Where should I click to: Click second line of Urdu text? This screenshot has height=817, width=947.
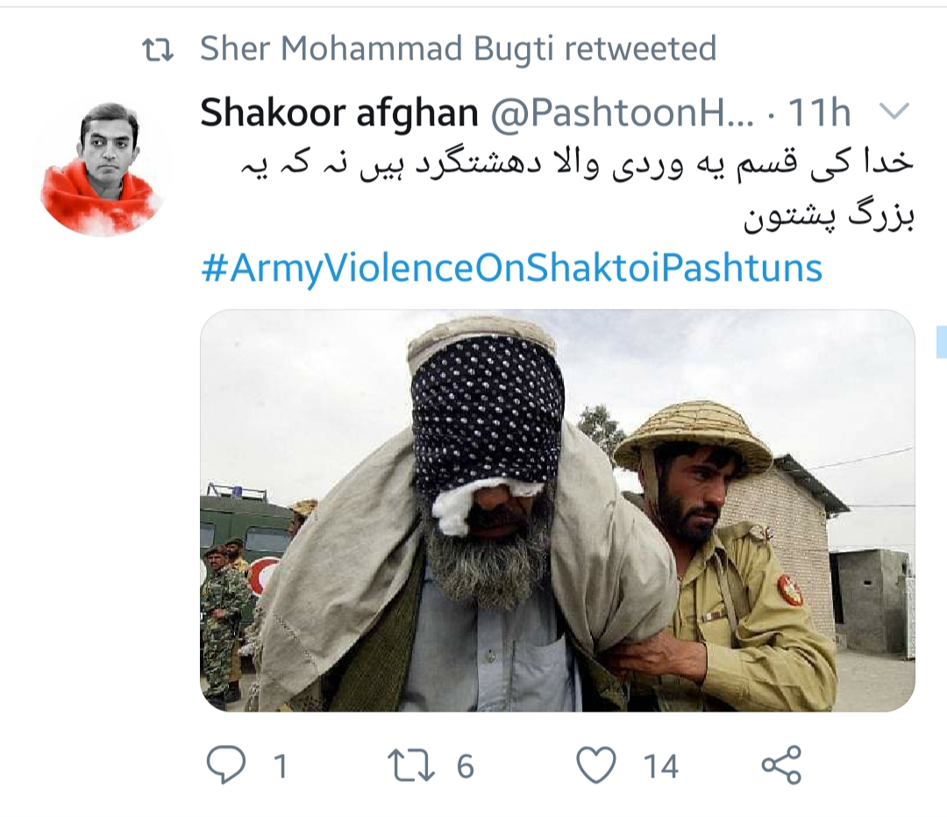coord(829,218)
